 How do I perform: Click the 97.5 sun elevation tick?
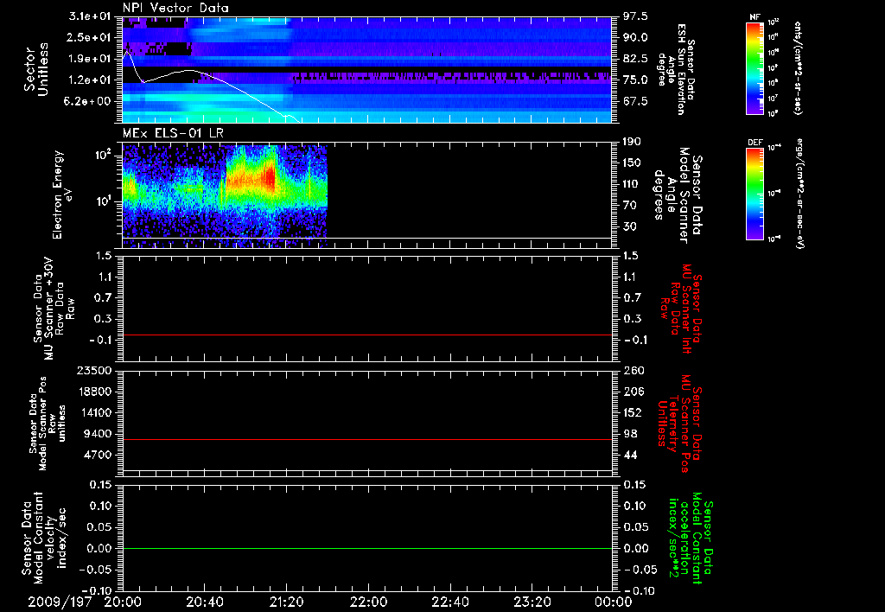[x=635, y=16]
